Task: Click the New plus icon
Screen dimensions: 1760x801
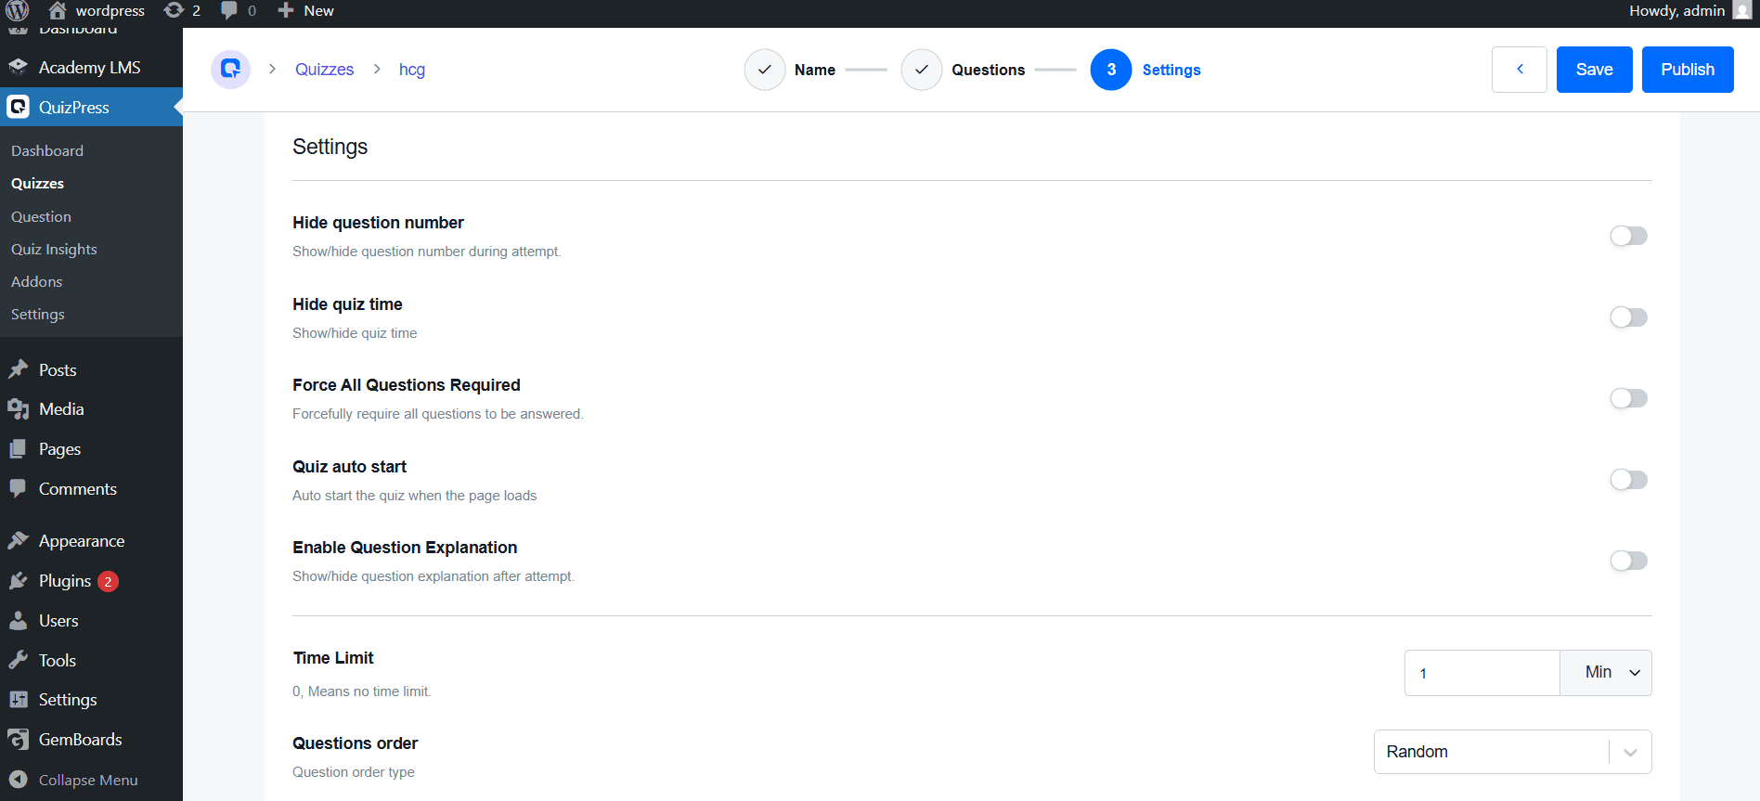Action: pyautogui.click(x=286, y=10)
